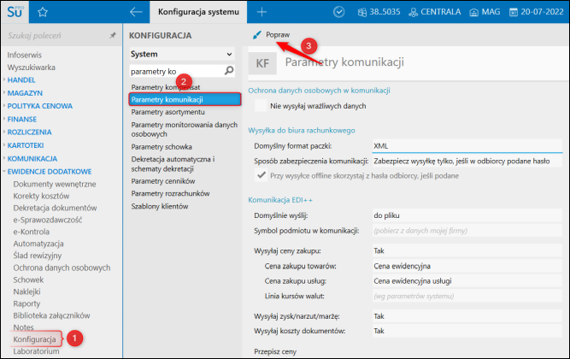Open the System category dropdown

(182, 54)
